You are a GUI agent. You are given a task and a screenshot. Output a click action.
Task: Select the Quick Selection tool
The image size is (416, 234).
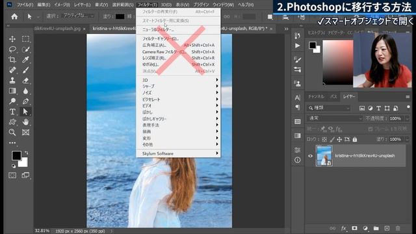[26, 49]
